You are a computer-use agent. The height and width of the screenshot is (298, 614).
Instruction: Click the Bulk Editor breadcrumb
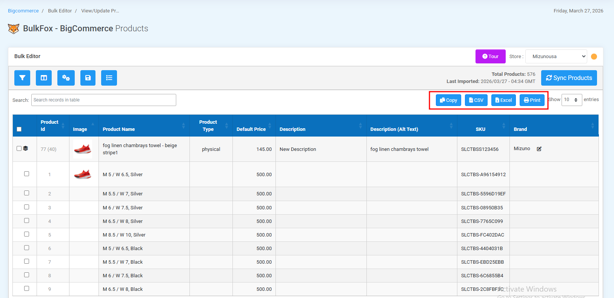point(60,11)
